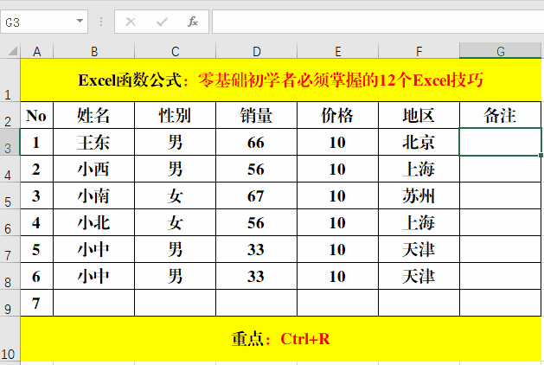Click the fill handle of cell G3
This screenshot has height=365, width=544.
click(541, 156)
